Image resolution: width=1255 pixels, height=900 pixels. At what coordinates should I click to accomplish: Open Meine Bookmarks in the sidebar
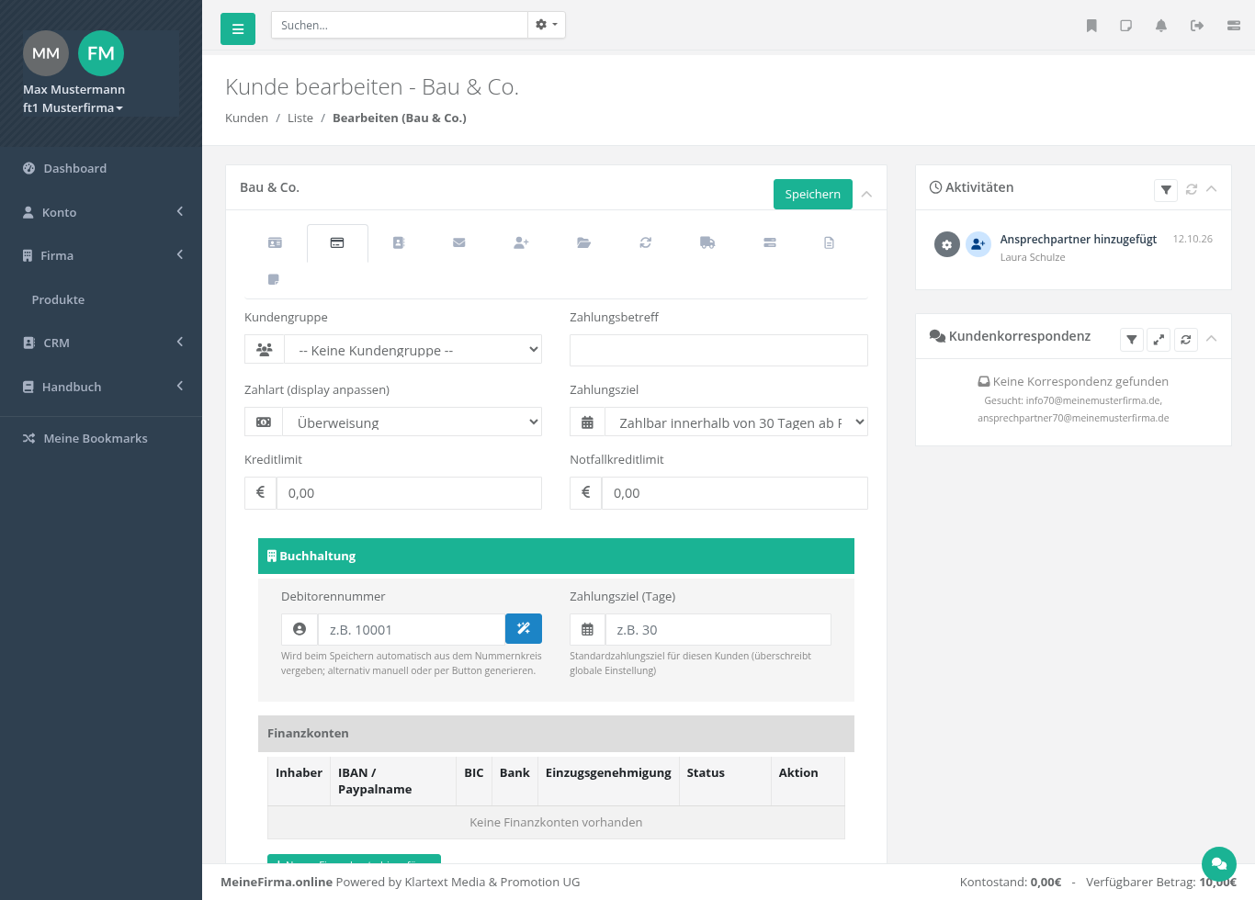101,438
